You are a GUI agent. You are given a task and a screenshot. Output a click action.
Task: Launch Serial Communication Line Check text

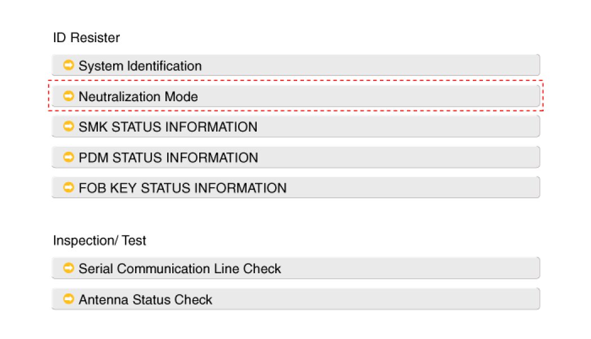pos(180,269)
